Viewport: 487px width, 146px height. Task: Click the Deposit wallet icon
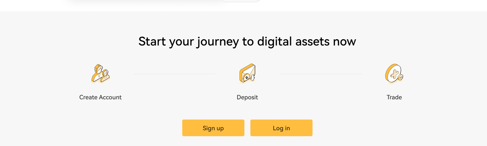click(x=247, y=73)
